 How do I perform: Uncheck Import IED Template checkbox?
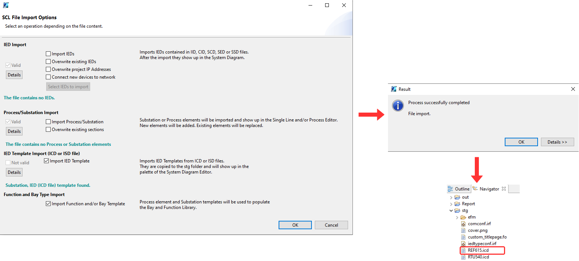coord(46,161)
